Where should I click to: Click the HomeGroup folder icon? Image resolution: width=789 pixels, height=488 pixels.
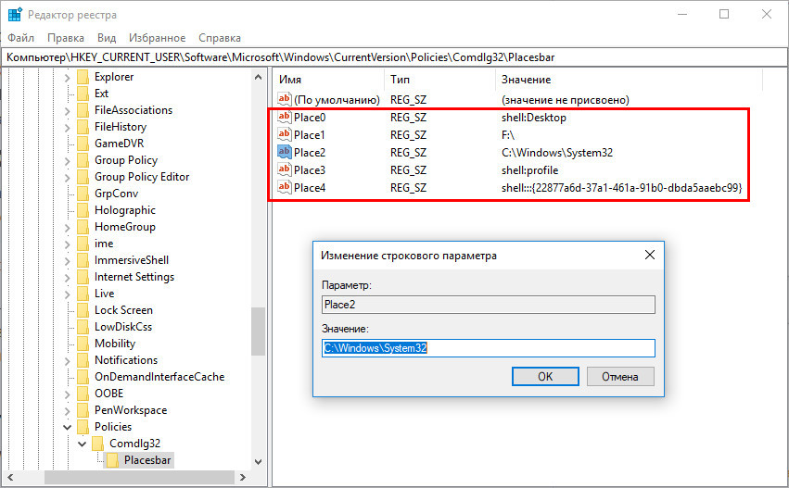click(83, 227)
